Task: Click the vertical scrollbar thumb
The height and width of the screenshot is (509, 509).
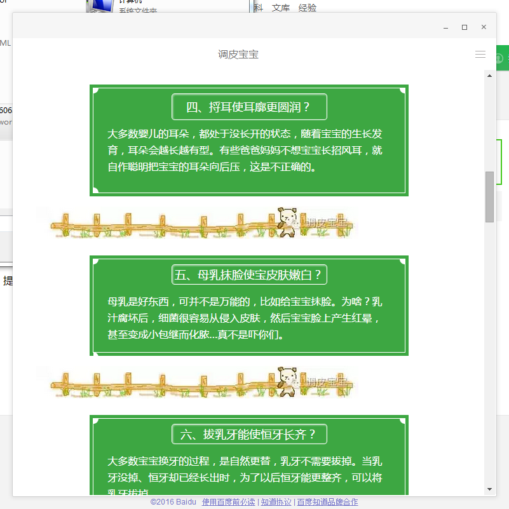Action: [489, 196]
